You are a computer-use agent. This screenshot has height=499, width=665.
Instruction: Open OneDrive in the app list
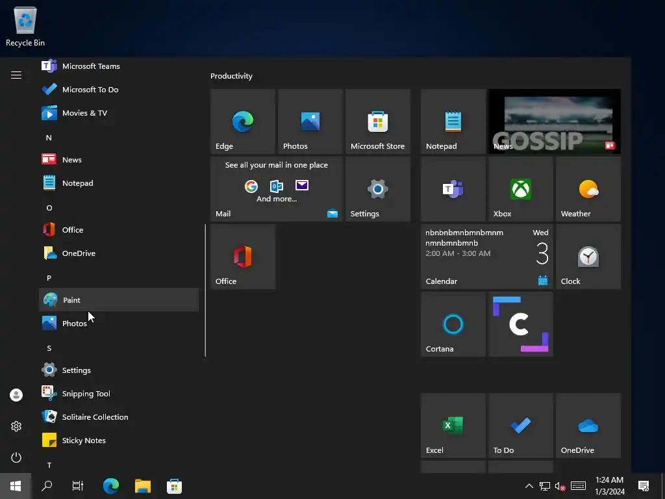(119, 253)
